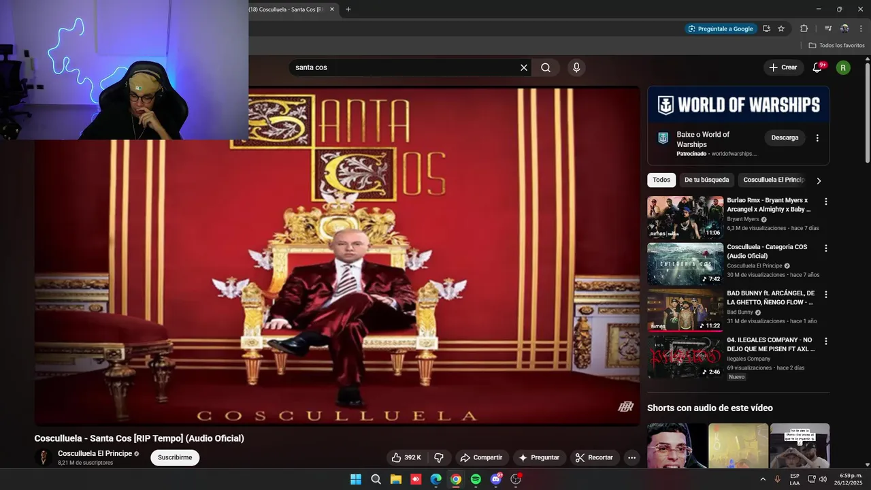This screenshot has height=490, width=871.
Task: Open Microsoft Edge from taskbar
Action: (436, 479)
